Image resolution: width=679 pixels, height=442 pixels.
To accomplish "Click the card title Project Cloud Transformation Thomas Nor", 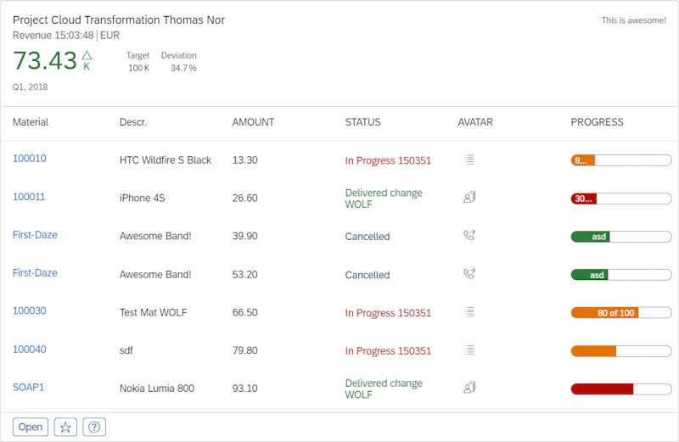I will [119, 20].
